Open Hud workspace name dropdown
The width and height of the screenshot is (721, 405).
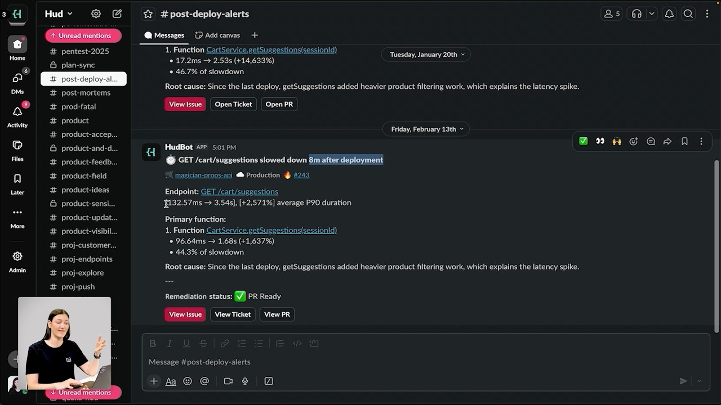[x=59, y=13]
